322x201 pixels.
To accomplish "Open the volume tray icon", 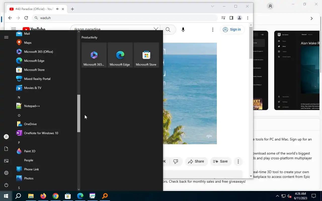I will (290, 196).
